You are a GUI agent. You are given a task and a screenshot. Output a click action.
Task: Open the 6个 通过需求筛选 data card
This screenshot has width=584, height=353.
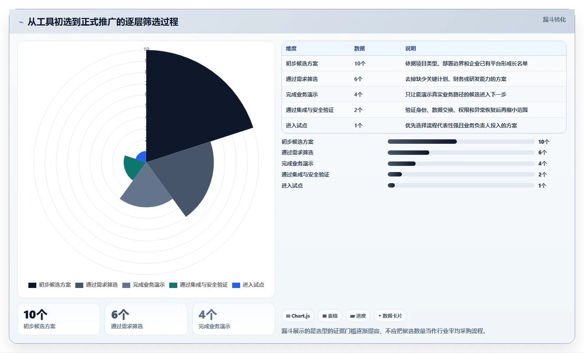pos(146,319)
